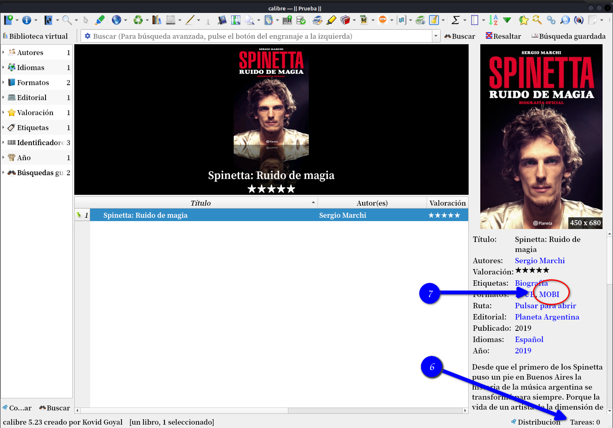Click the Add books icon
613x428 pixels.
tap(8, 20)
